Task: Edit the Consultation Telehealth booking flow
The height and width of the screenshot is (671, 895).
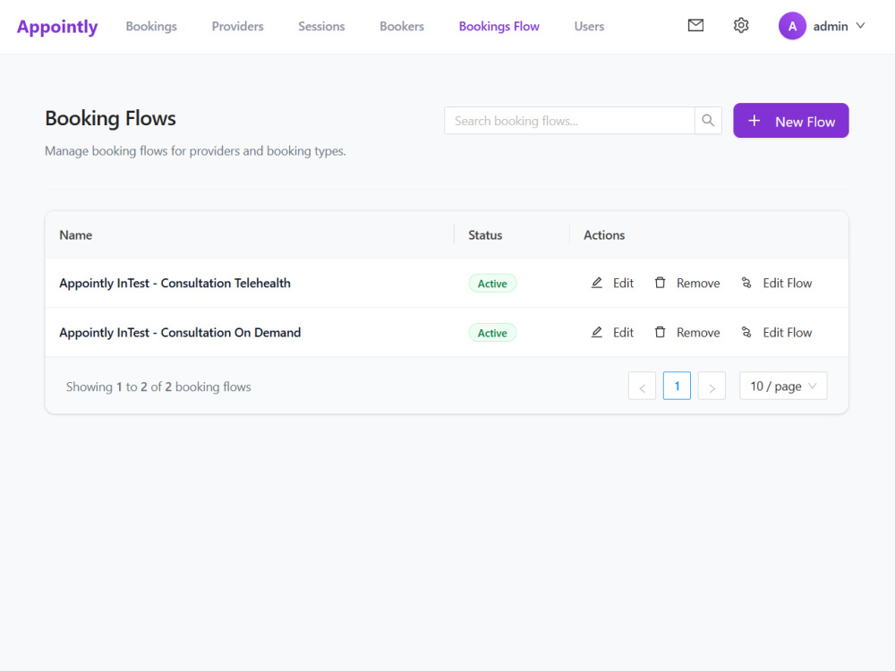Action: click(612, 283)
